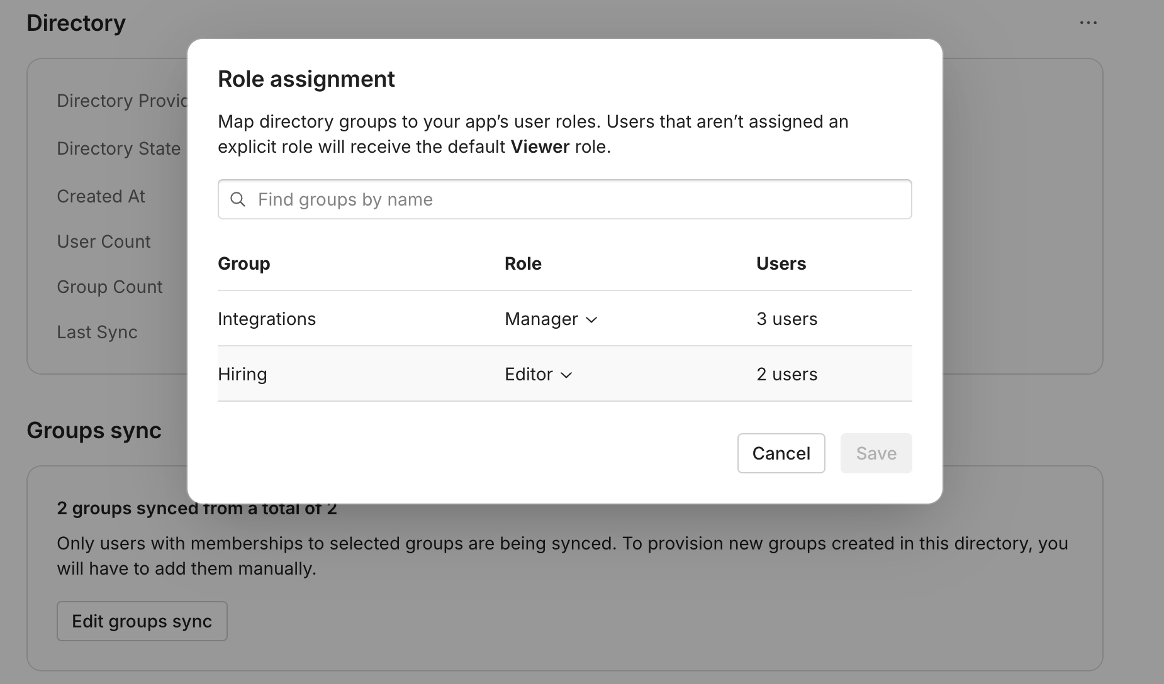Screen dimensions: 1164x684
Task: Open the ellipsis options menu for Directory
Action: click(x=1088, y=22)
